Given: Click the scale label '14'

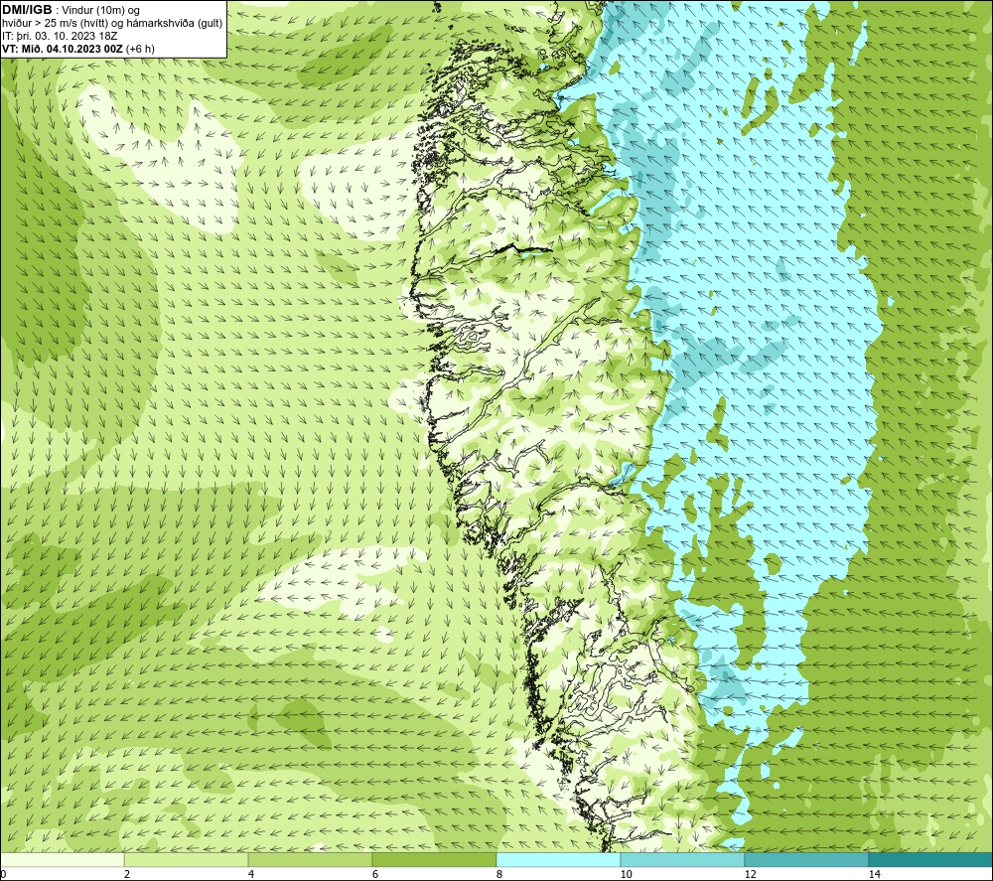Looking at the screenshot, I should point(875,875).
